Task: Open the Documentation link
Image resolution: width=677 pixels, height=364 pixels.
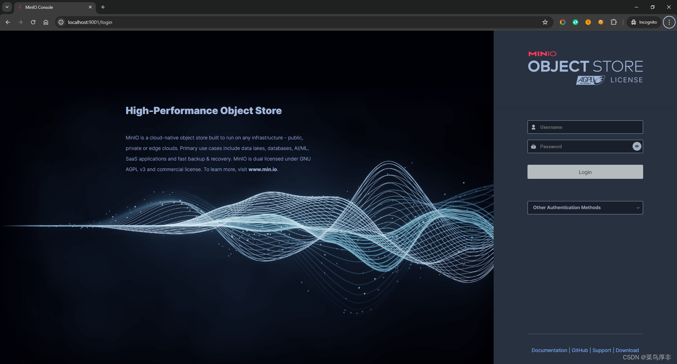Action: tap(549, 350)
